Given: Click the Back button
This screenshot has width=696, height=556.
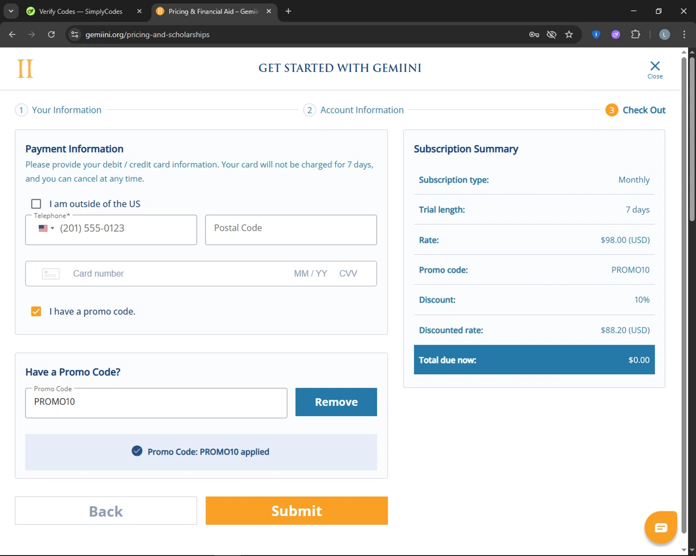Looking at the screenshot, I should pos(106,511).
